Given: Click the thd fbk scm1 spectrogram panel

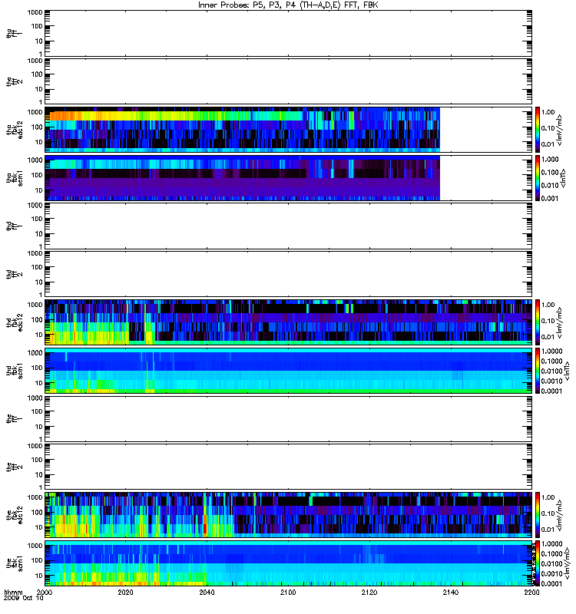Looking at the screenshot, I should tap(289, 371).
